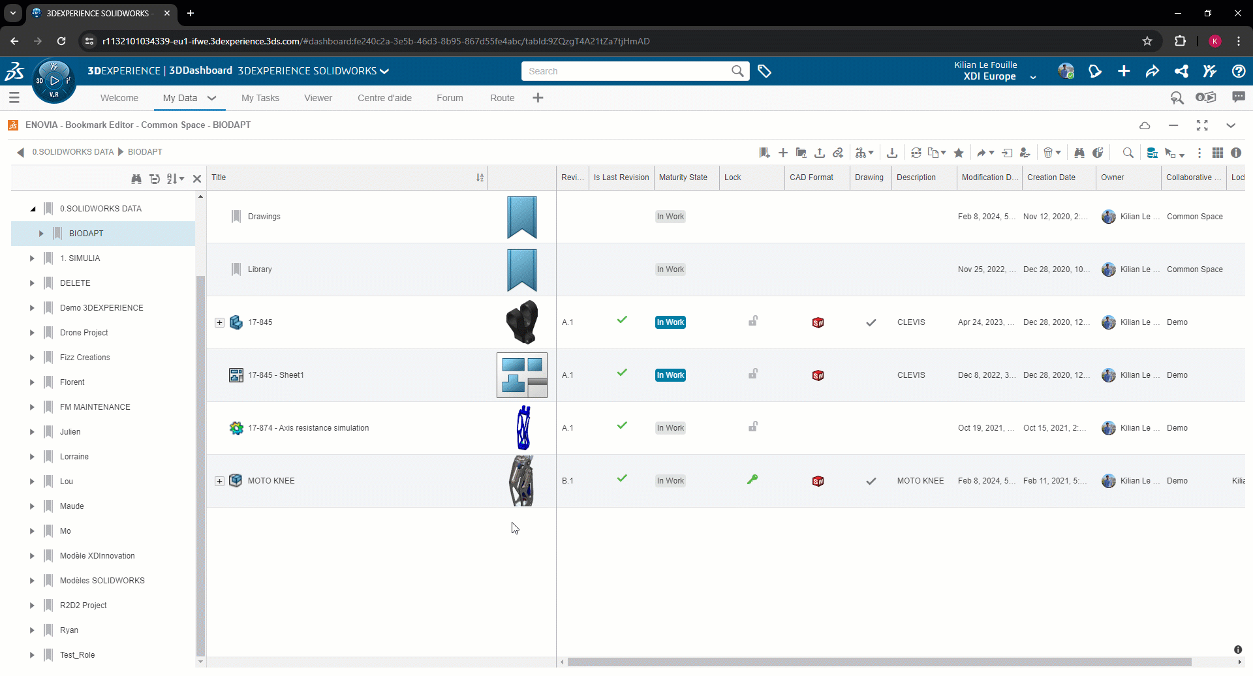The image size is (1253, 676).
Task: Click the top search input field
Action: (626, 71)
